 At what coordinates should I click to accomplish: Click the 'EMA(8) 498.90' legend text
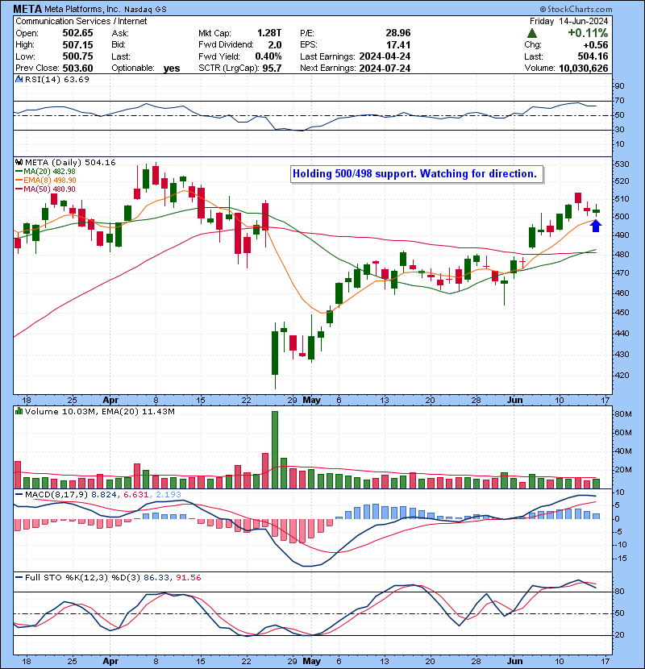click(50, 181)
